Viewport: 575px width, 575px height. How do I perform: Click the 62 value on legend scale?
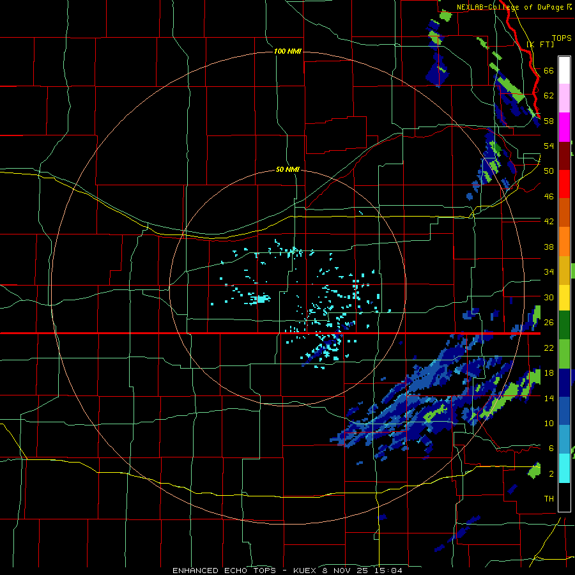pos(549,96)
